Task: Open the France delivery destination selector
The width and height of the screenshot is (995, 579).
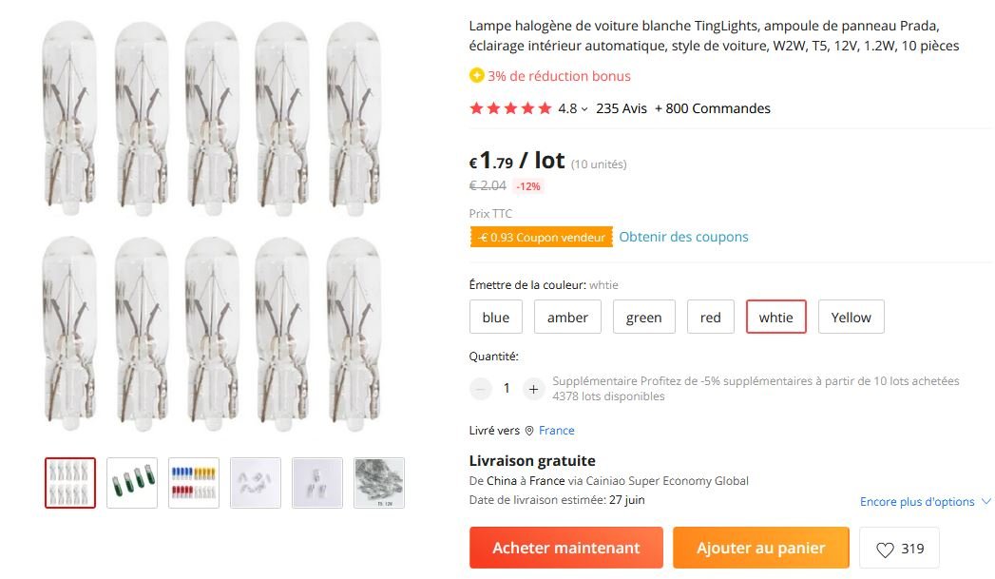Action: tap(557, 431)
